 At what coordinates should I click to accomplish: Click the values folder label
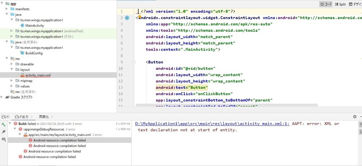pyautogui.click(x=25, y=86)
